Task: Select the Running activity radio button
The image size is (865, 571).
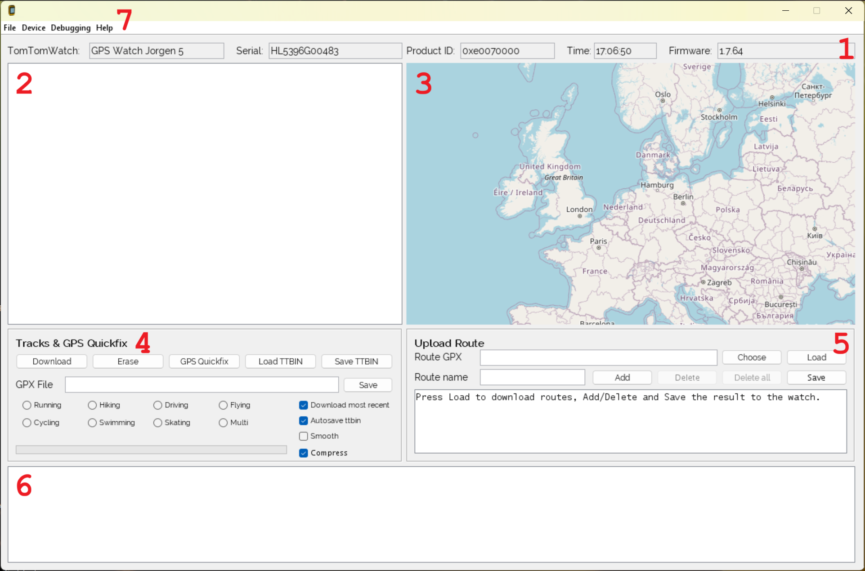Action: pos(27,405)
